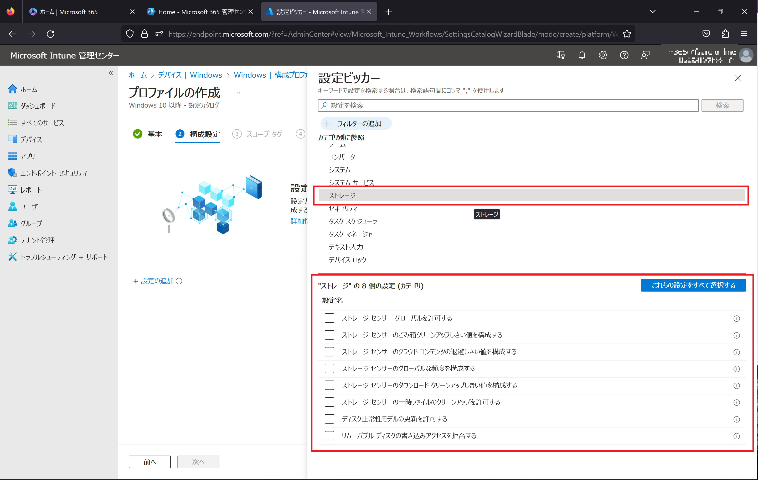Open アプリ in the left navigation
This screenshot has height=480, width=758.
coord(28,156)
